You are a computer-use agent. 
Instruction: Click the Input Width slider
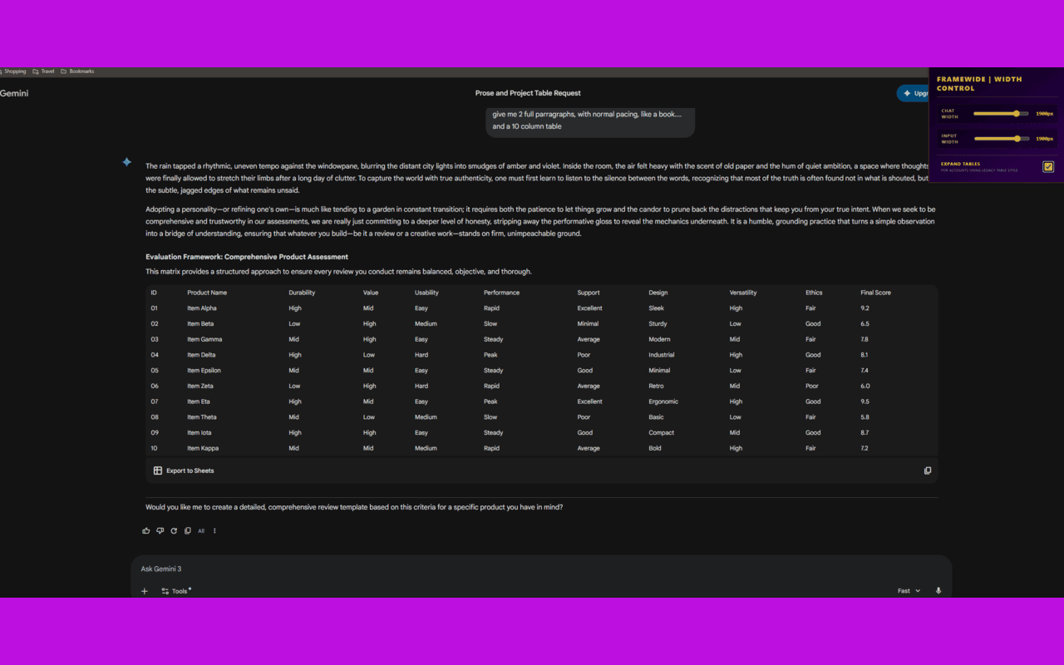pyautogui.click(x=1001, y=139)
